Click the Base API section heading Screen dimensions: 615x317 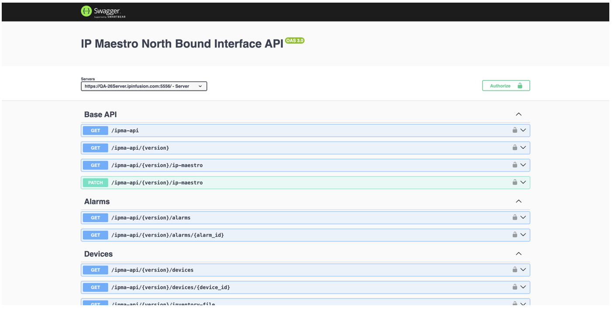point(100,114)
